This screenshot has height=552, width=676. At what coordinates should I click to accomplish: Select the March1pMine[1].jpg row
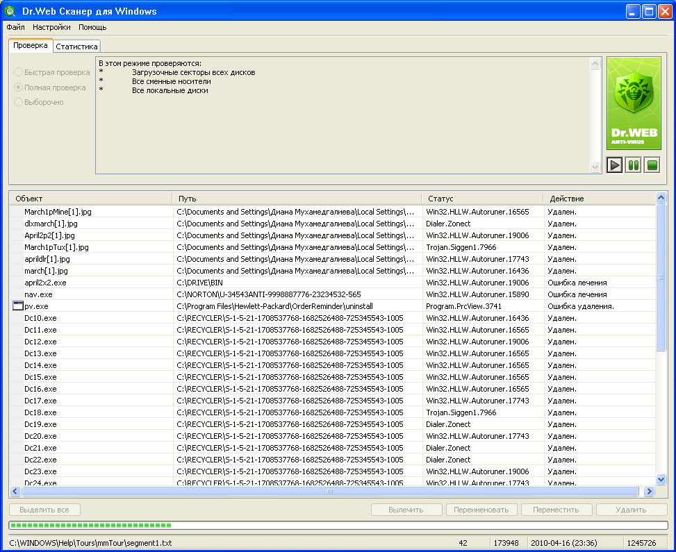click(332, 212)
